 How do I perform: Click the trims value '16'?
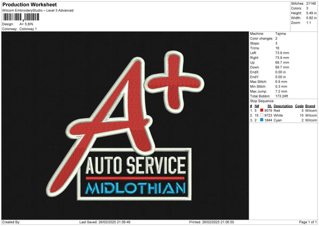(278, 48)
